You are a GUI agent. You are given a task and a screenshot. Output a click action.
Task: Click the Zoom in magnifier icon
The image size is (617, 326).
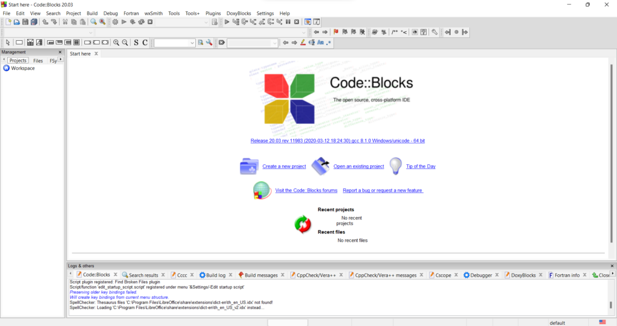(116, 43)
